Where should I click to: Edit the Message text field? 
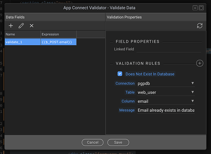166,110
